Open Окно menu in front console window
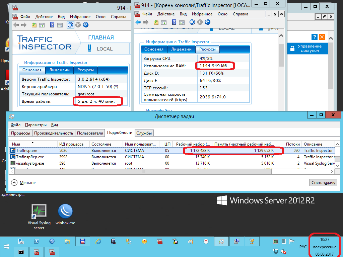343x257 pixels. [x=222, y=14]
